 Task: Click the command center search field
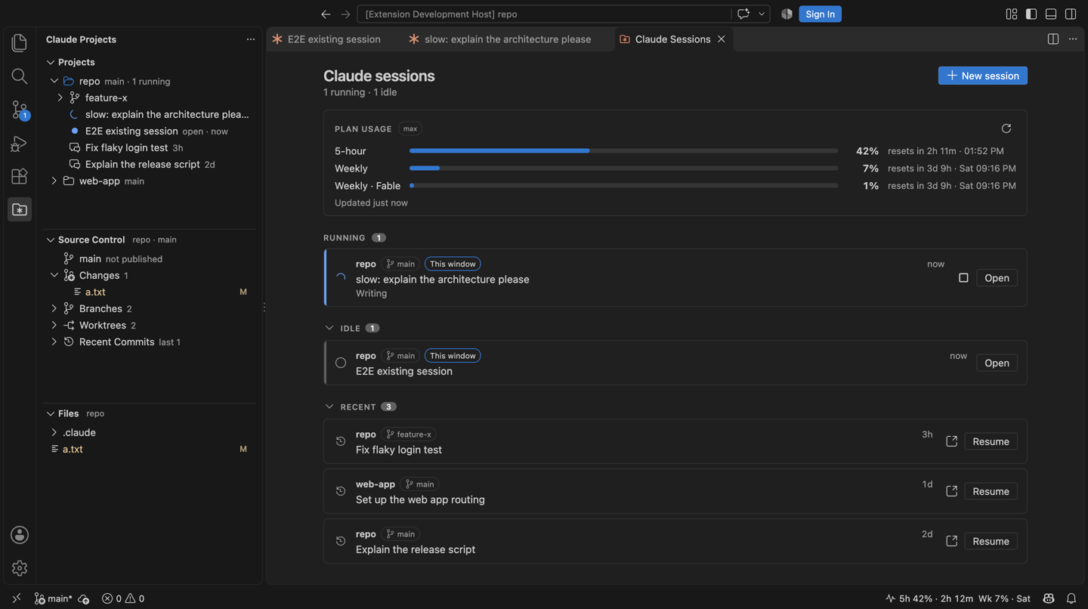coord(544,14)
